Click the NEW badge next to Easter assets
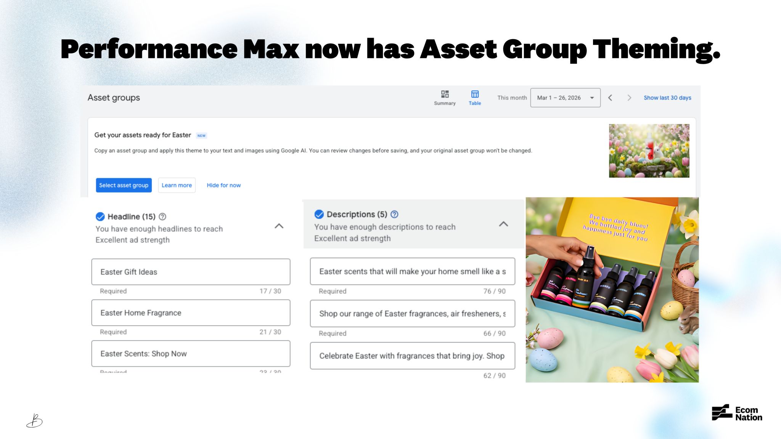Image resolution: width=781 pixels, height=439 pixels. click(202, 136)
